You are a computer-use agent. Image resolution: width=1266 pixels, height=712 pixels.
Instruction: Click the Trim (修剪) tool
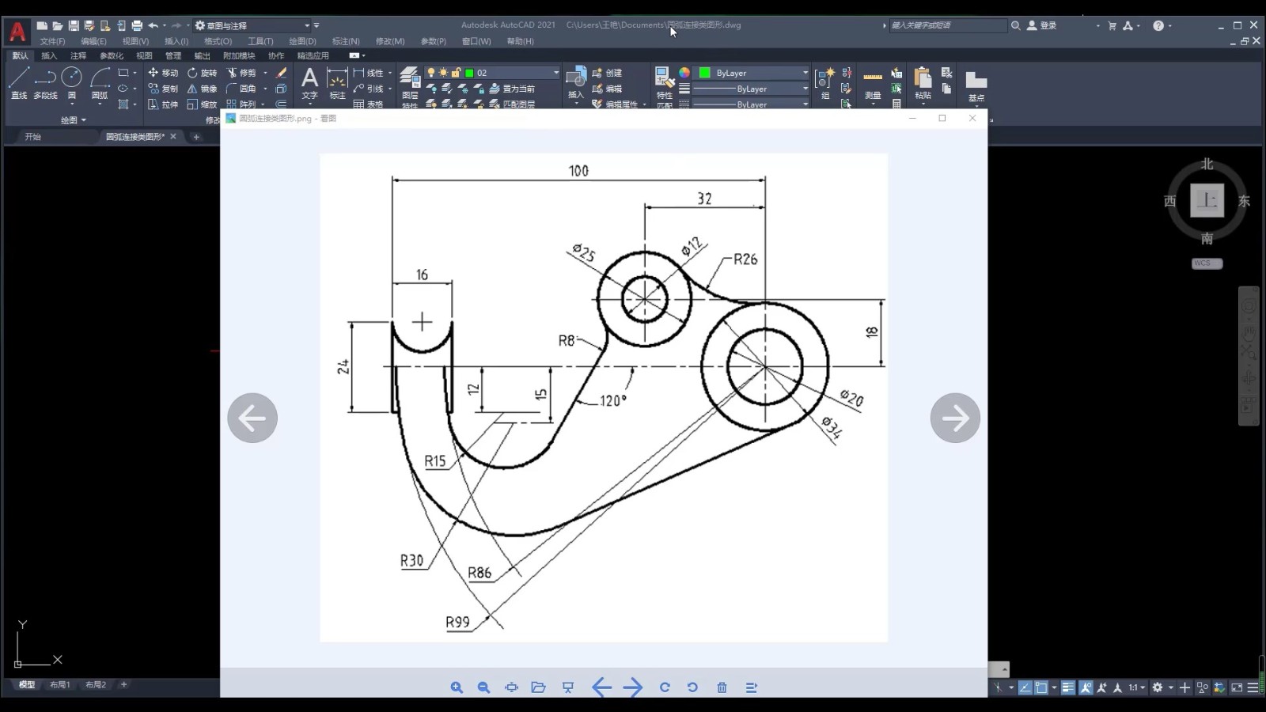pos(241,73)
